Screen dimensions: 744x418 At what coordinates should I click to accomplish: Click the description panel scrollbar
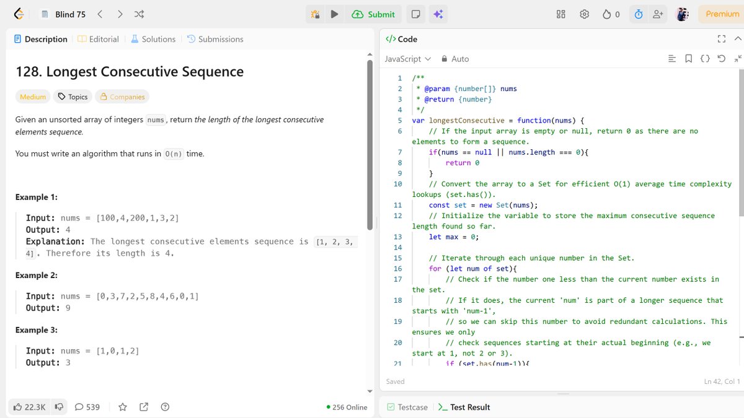point(370,146)
